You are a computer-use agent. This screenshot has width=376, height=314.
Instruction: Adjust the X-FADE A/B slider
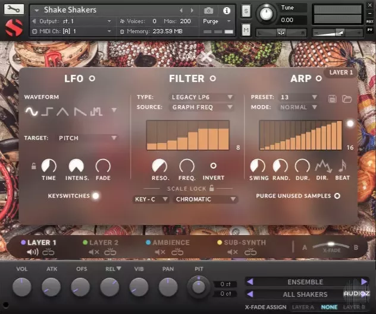331,245
